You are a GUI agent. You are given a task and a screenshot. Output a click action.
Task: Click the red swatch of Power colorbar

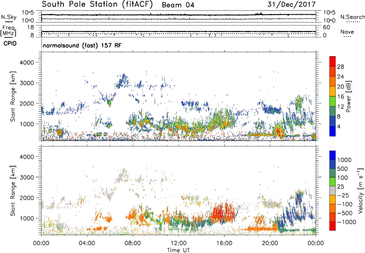[x=333, y=61]
